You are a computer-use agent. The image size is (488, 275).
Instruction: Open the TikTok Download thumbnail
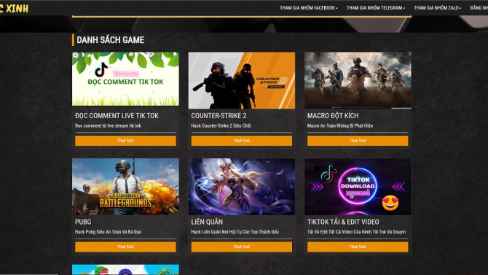click(358, 187)
